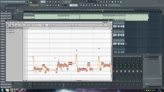This screenshot has width=164, height=92.
Task: Click the Windows Start button
Action: [2, 90]
